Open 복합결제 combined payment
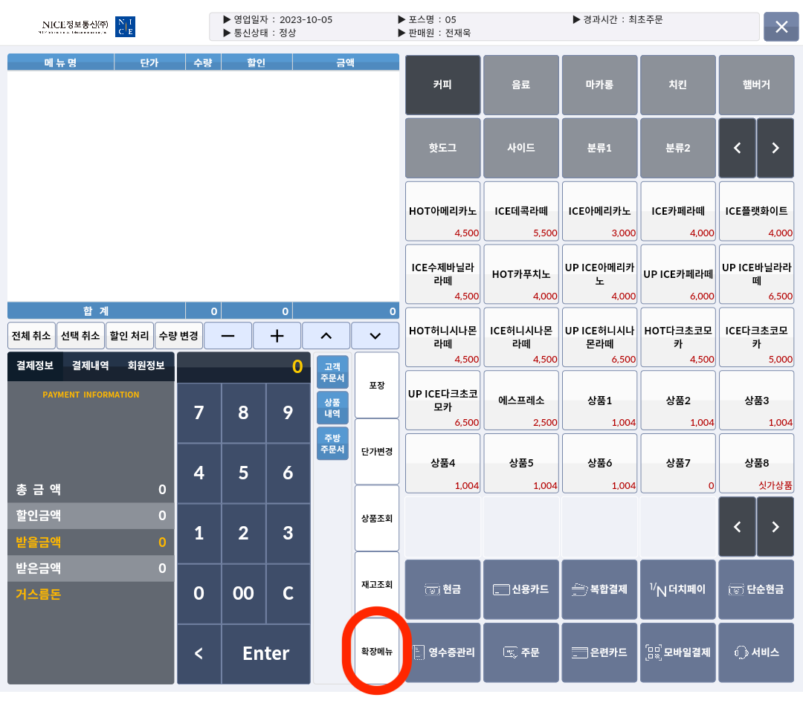This screenshot has height=703, width=803. point(600,589)
